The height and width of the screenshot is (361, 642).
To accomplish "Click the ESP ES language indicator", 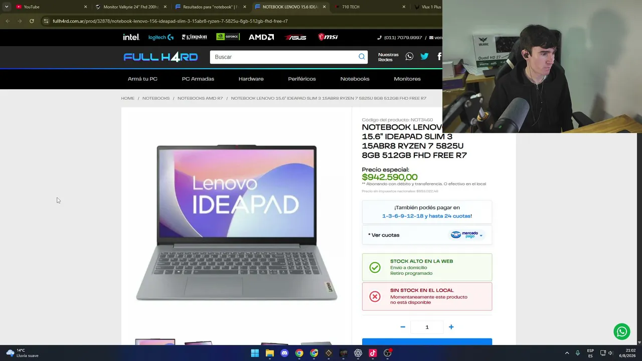I will [590, 353].
